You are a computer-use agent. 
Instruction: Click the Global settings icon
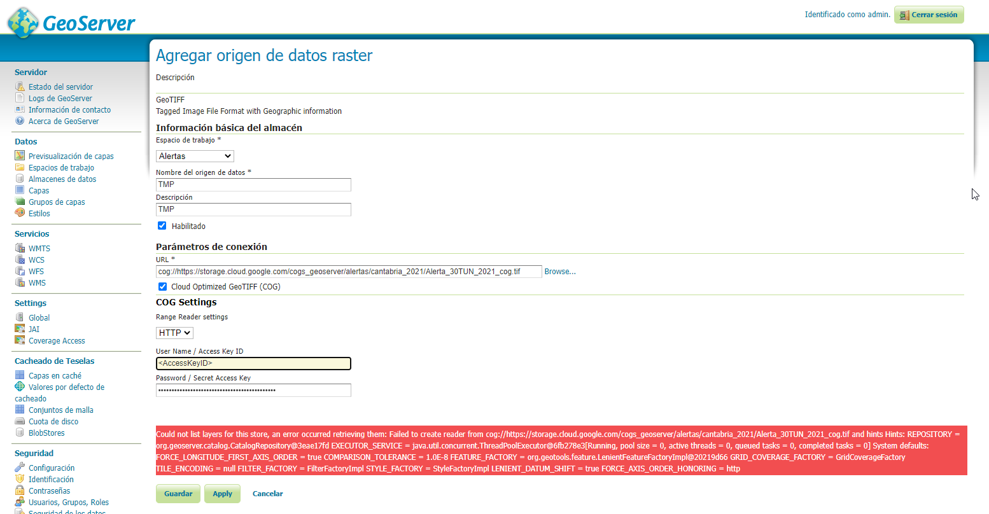20,317
